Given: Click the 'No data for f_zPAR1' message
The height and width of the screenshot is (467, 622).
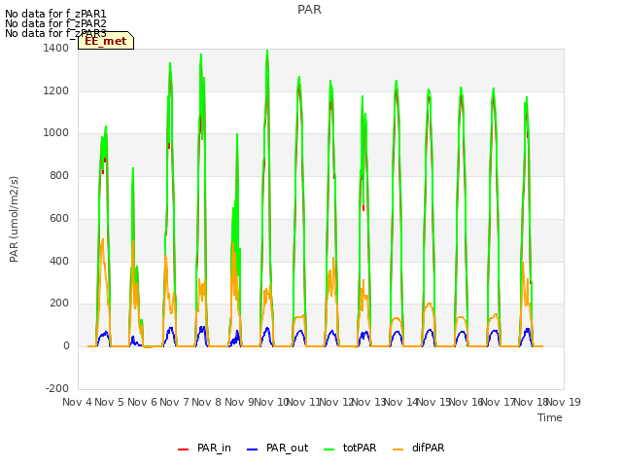Looking at the screenshot, I should click(x=55, y=14).
